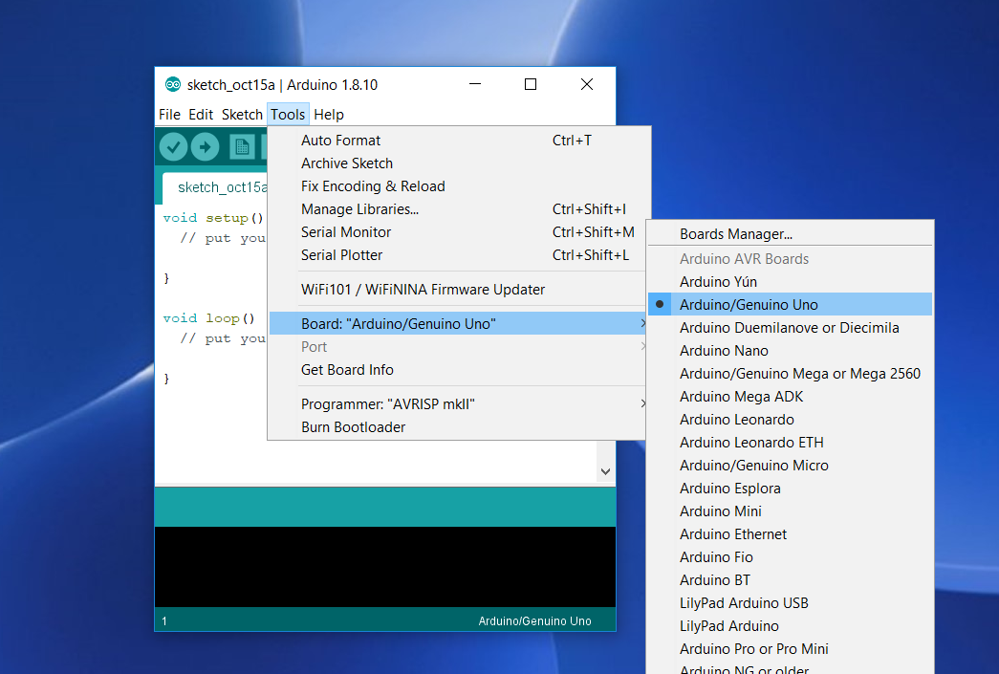Click 'void loop()' code line

209,318
